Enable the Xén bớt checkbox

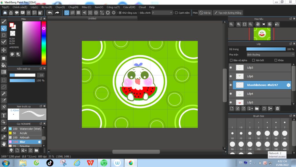pos(253,60)
